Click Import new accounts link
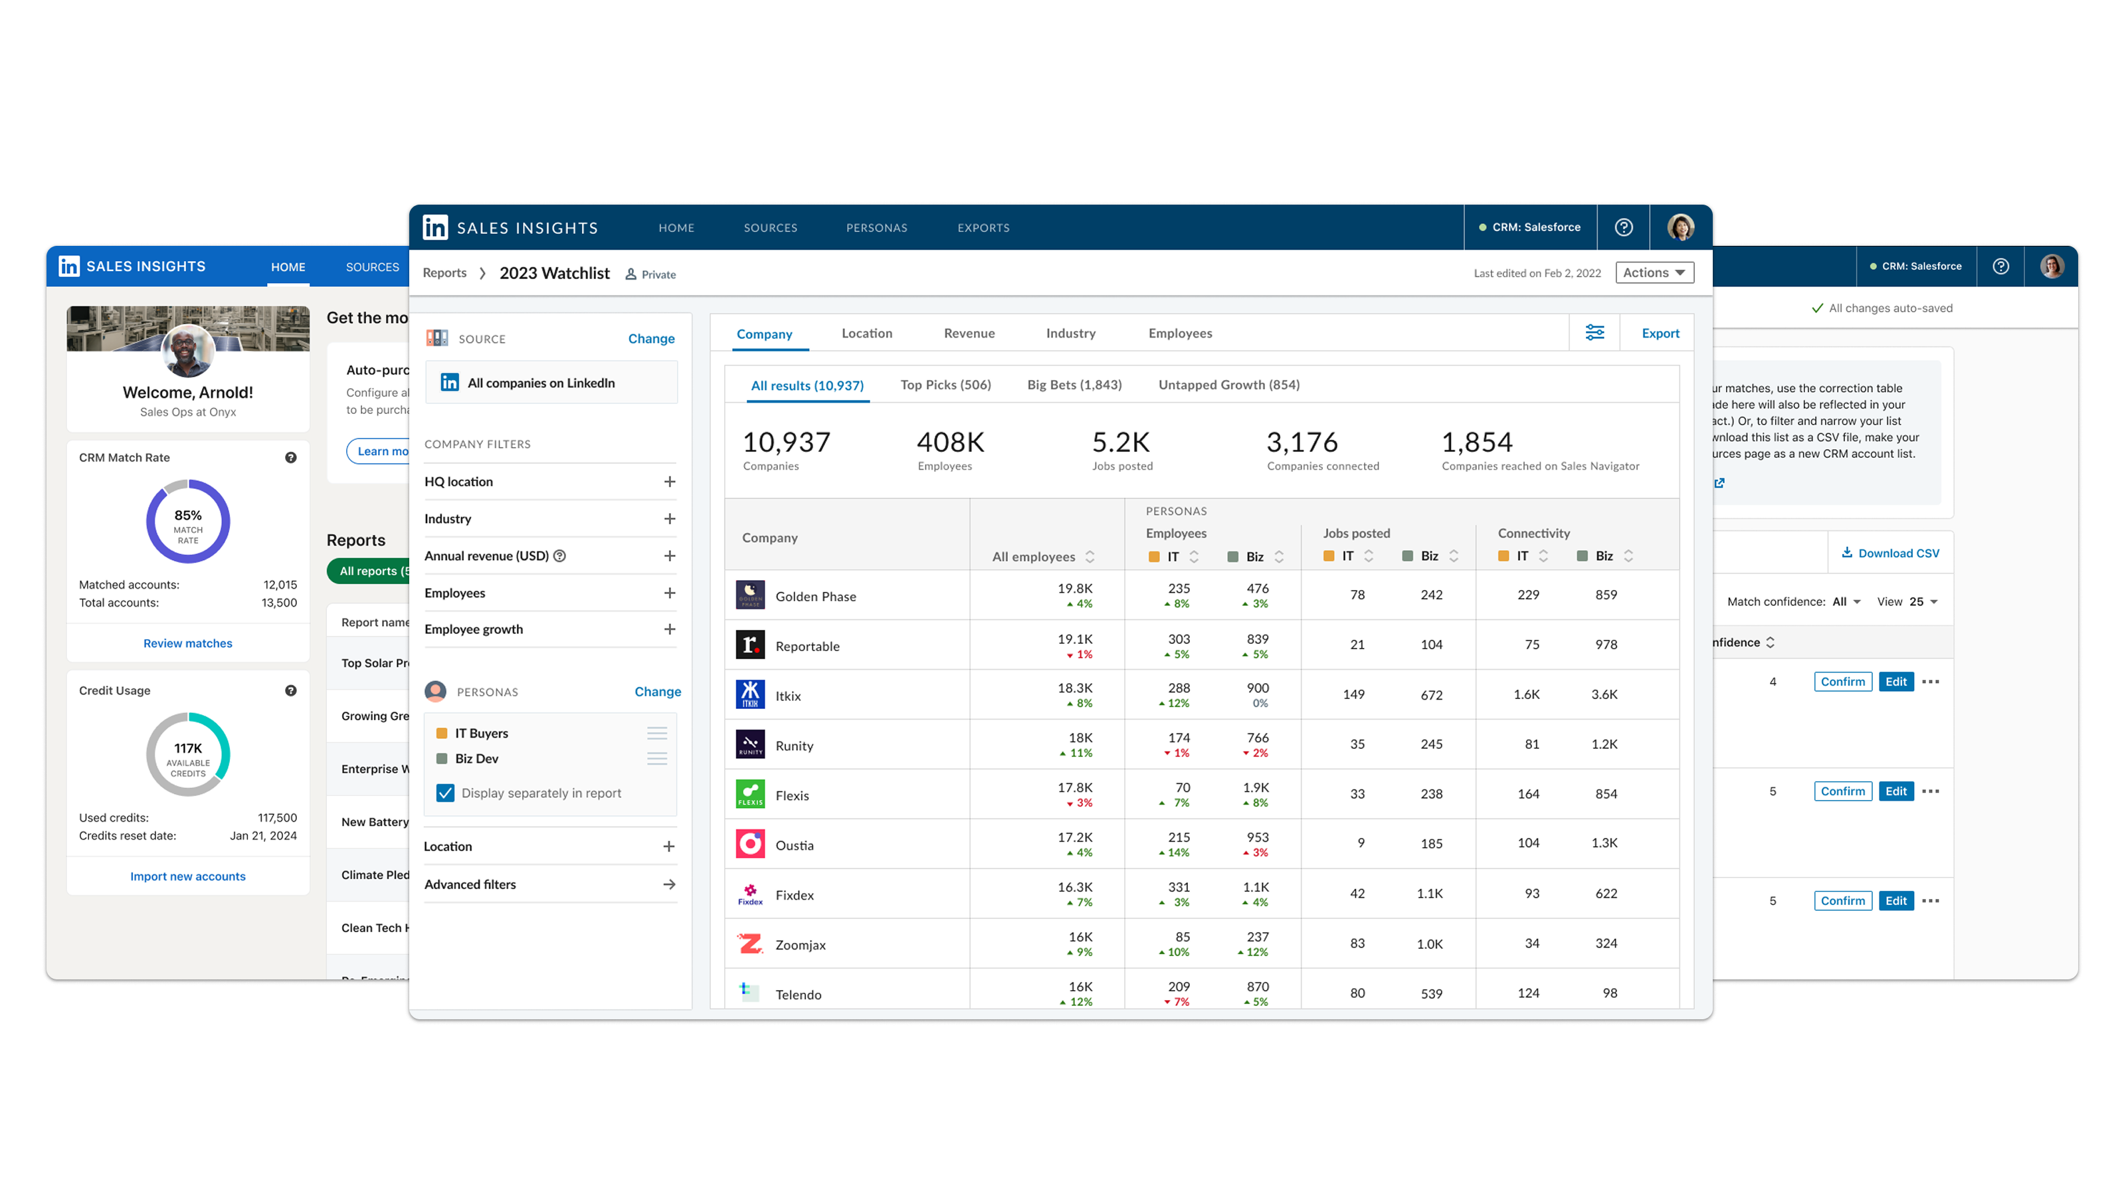 click(187, 876)
